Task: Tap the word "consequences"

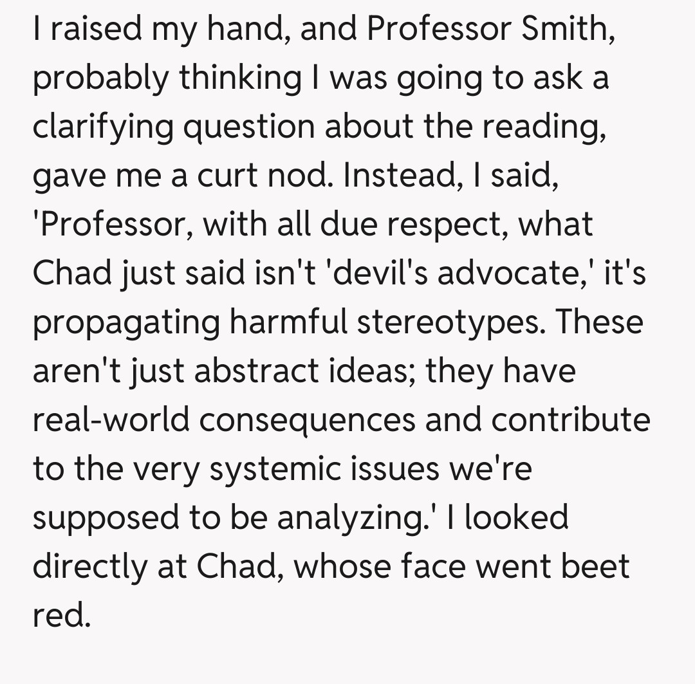Action: (x=308, y=420)
